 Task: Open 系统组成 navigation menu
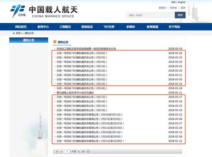87,27
